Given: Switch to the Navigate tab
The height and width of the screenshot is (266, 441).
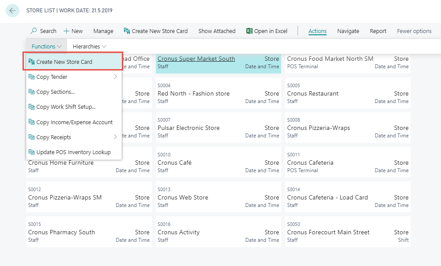Looking at the screenshot, I should click(x=348, y=31).
